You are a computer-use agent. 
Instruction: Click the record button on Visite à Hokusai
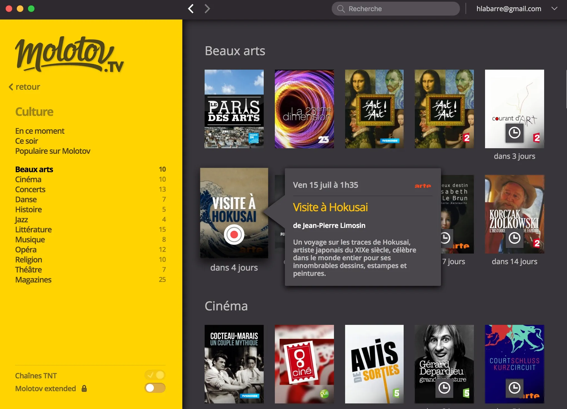tap(234, 235)
